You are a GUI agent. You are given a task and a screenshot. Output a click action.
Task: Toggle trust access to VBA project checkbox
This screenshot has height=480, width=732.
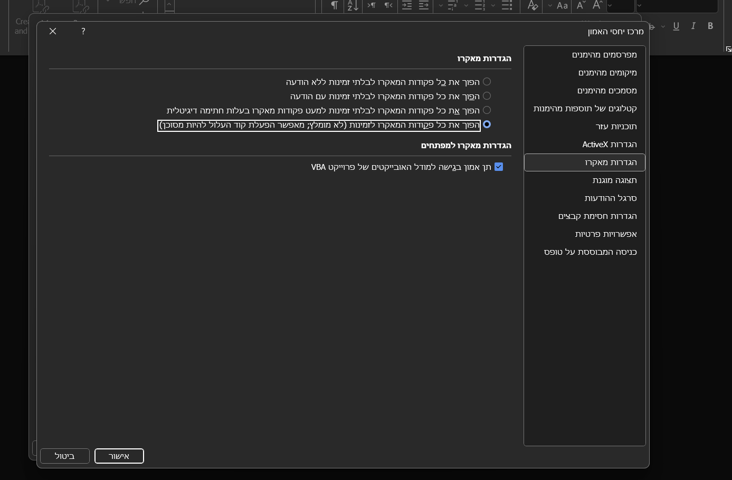499,167
